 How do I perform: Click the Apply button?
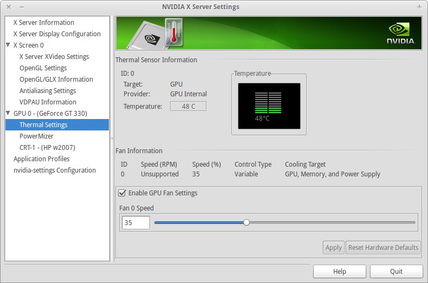pyautogui.click(x=333, y=247)
